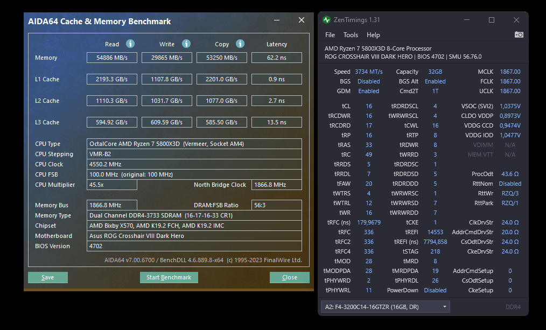Click the DRAM:FSB Ratio value 56:3
This screenshot has width=546, height=330.
coord(277,206)
